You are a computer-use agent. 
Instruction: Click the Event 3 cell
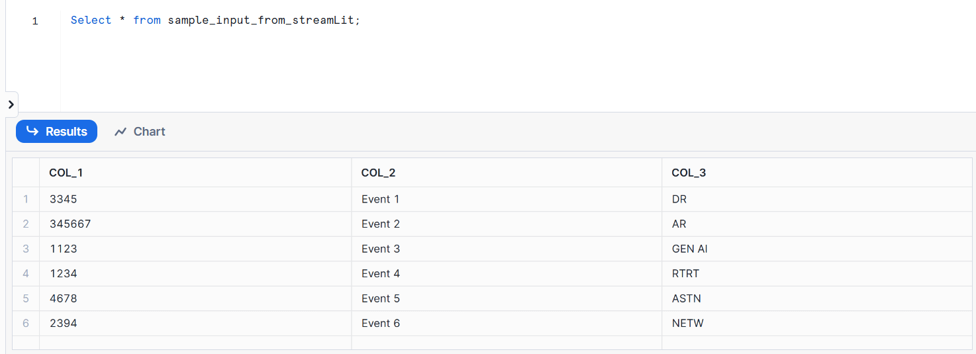click(x=381, y=249)
